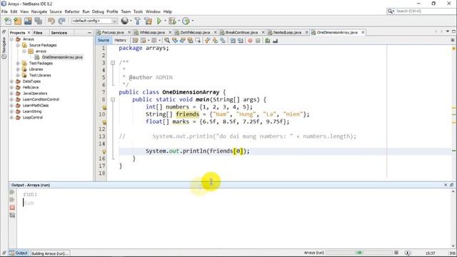457x257 pixels.
Task: Expand the LoopControl project node
Action: [11, 117]
